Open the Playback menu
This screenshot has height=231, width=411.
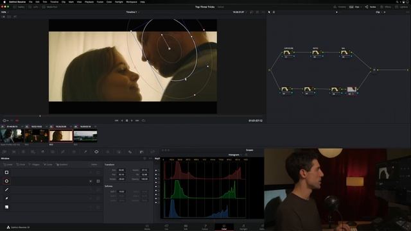tap(89, 2)
